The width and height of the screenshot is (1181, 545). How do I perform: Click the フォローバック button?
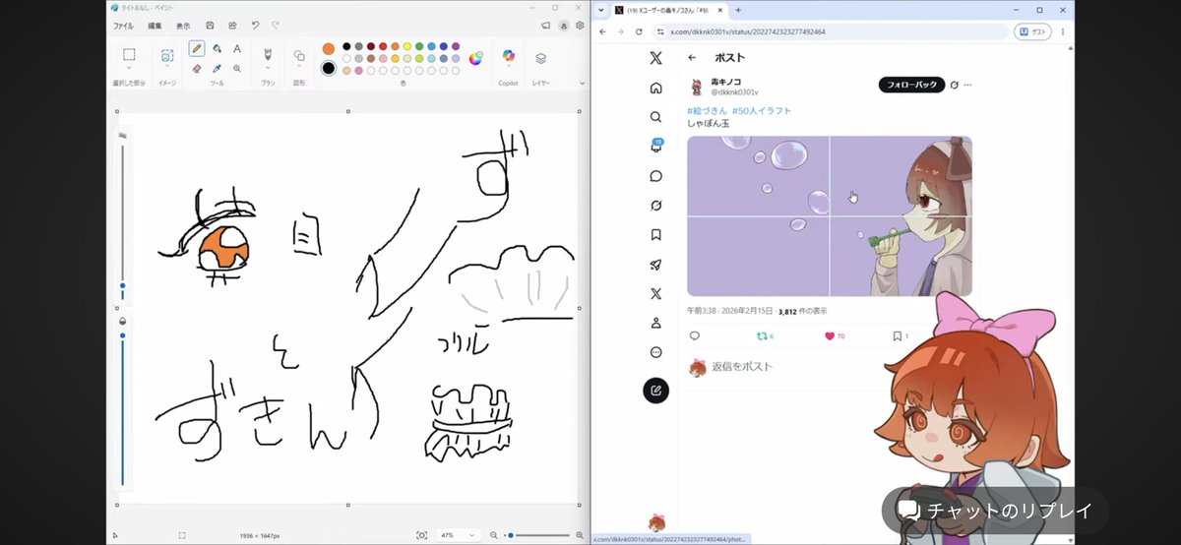(x=911, y=85)
